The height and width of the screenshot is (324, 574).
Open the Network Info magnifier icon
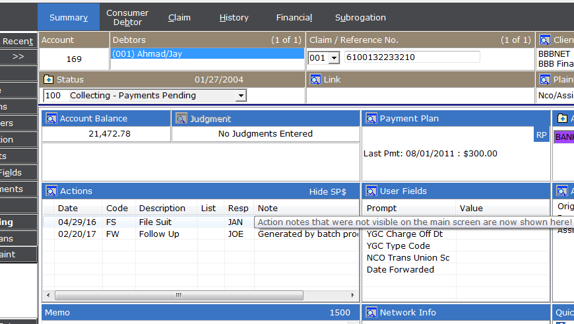point(371,313)
